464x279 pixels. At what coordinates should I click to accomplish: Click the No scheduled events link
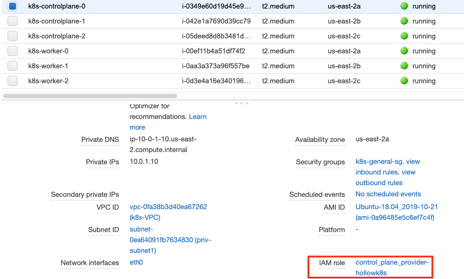point(388,194)
